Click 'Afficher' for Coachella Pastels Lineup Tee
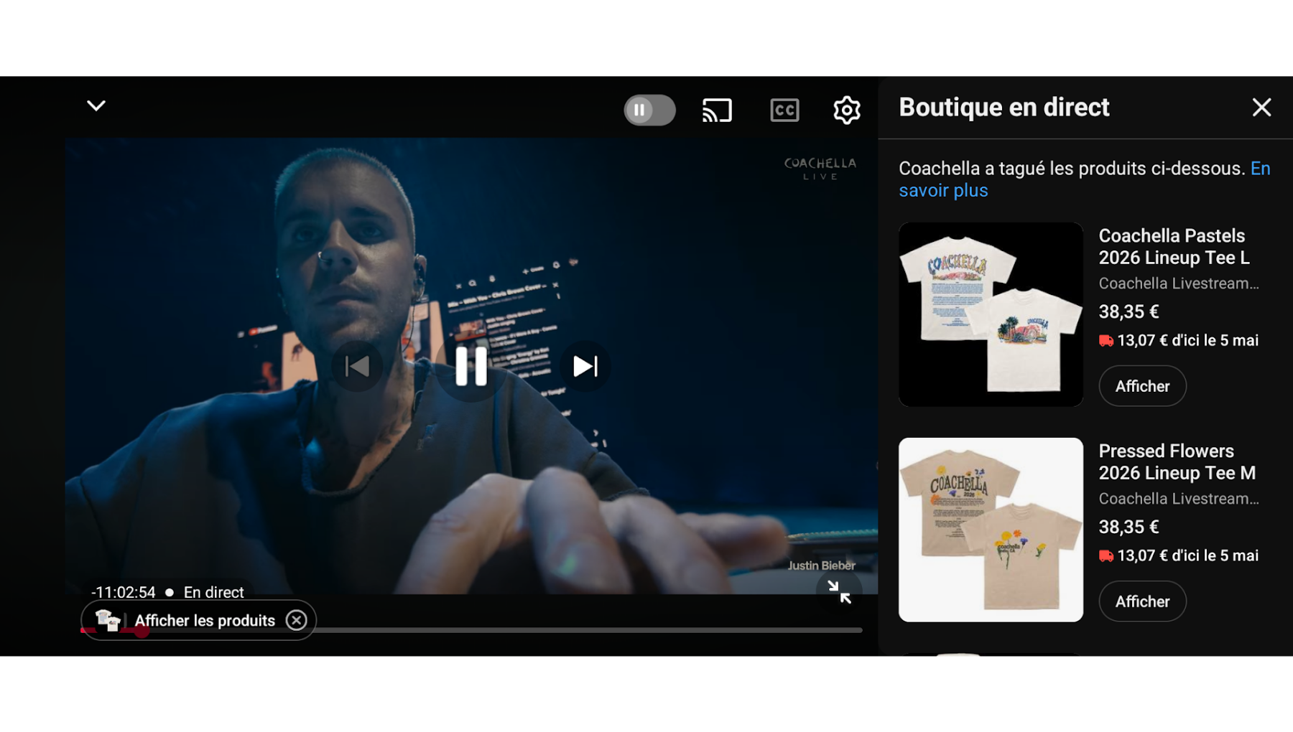 pyautogui.click(x=1142, y=386)
